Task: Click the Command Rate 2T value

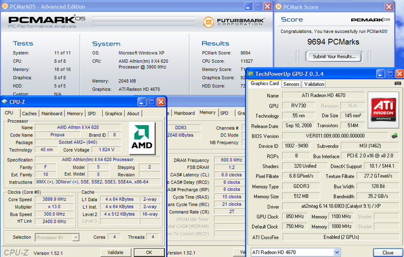Action: (x=229, y=212)
